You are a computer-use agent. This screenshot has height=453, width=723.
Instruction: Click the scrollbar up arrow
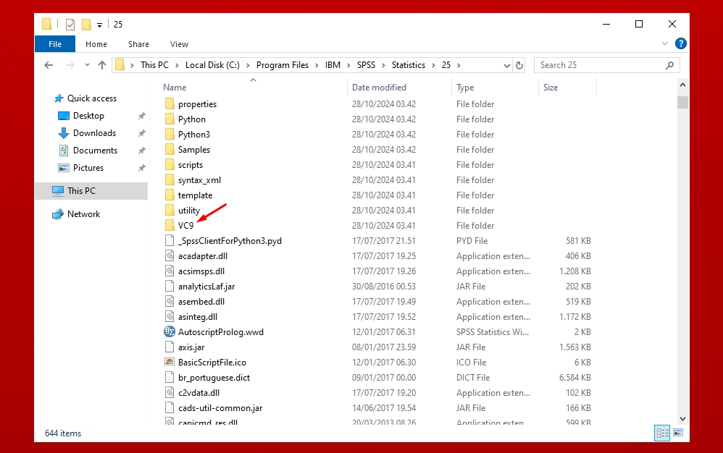pos(683,85)
